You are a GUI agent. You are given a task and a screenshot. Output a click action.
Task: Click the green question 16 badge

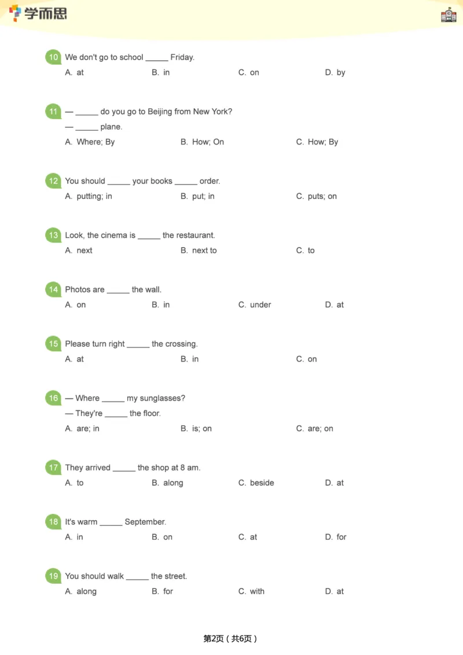click(53, 398)
